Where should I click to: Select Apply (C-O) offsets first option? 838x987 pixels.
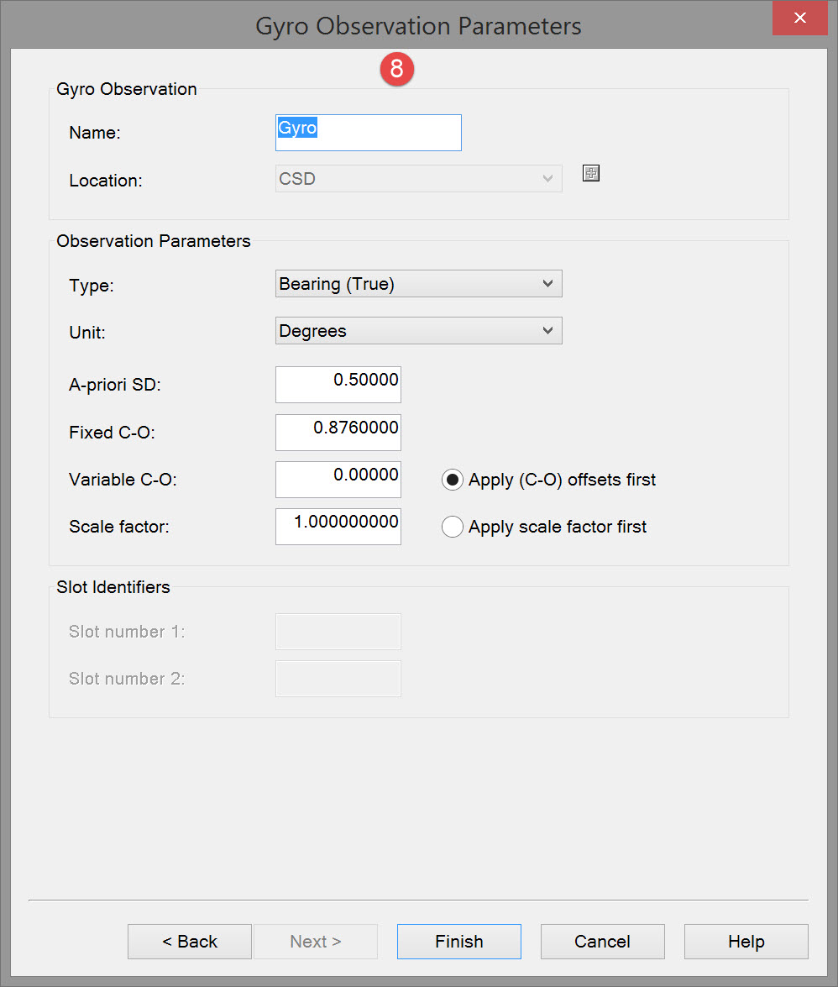click(x=453, y=480)
